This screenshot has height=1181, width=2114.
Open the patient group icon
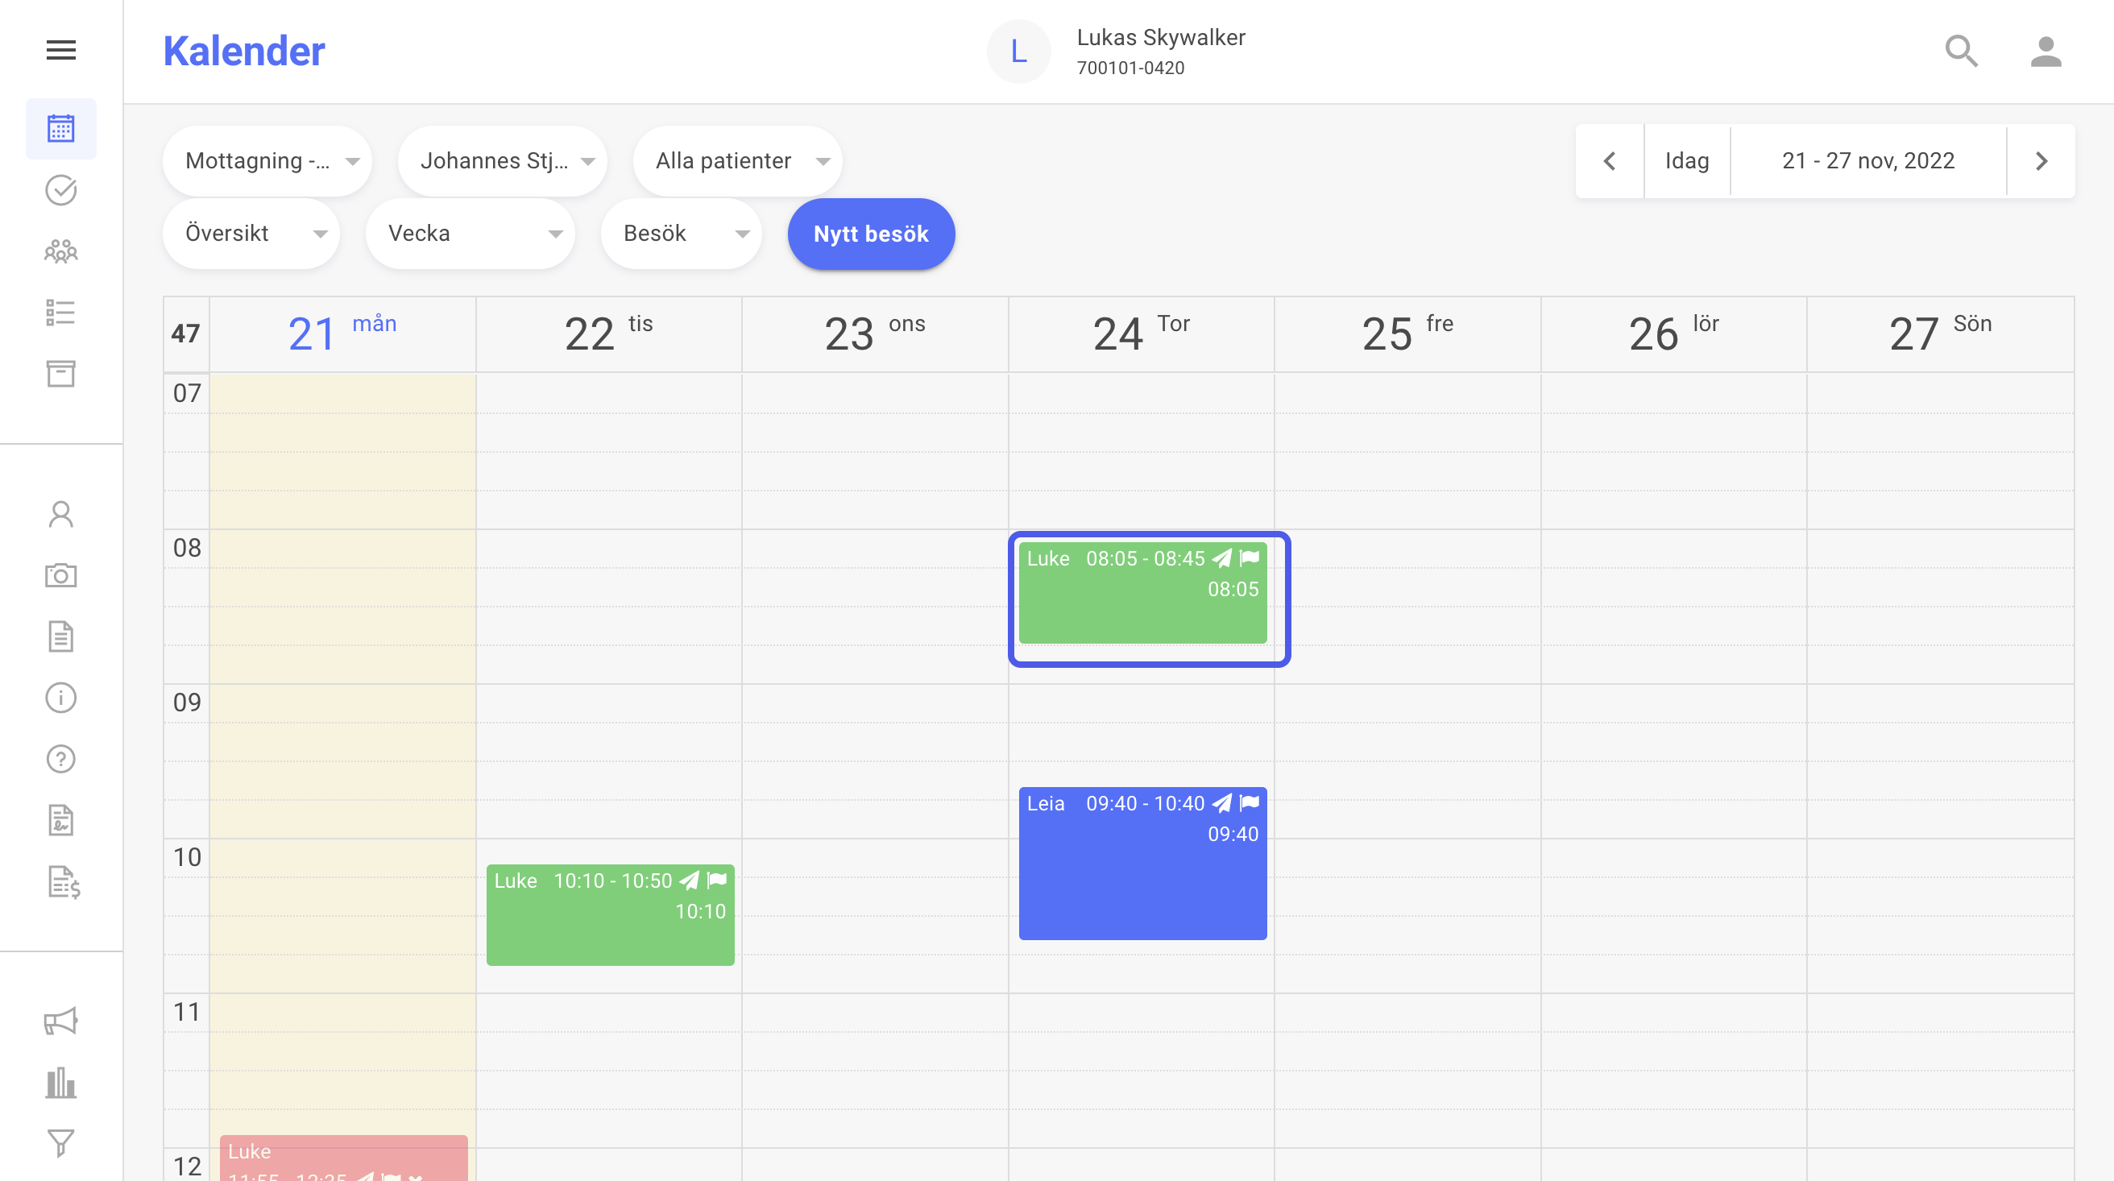tap(60, 251)
